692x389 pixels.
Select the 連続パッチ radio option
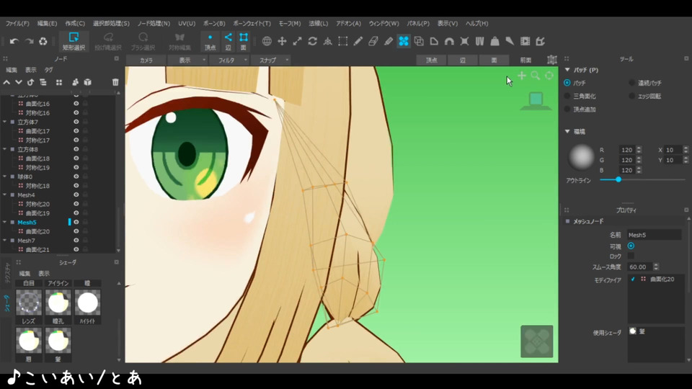[632, 83]
